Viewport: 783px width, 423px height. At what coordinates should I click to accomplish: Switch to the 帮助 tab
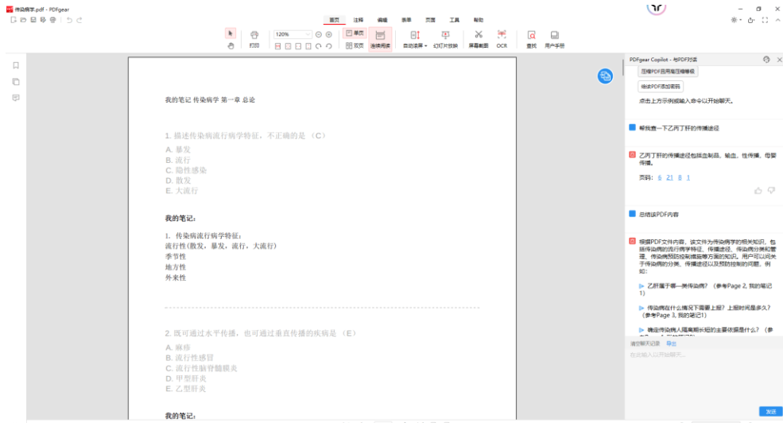(x=479, y=20)
